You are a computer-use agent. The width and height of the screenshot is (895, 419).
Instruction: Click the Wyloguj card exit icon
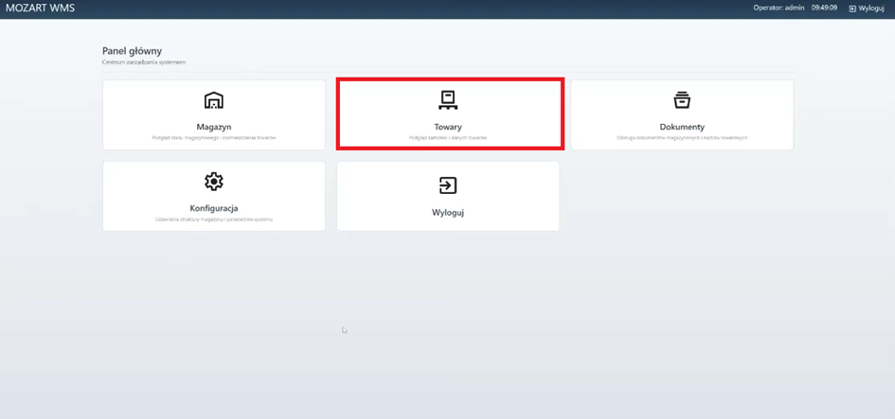tap(448, 185)
